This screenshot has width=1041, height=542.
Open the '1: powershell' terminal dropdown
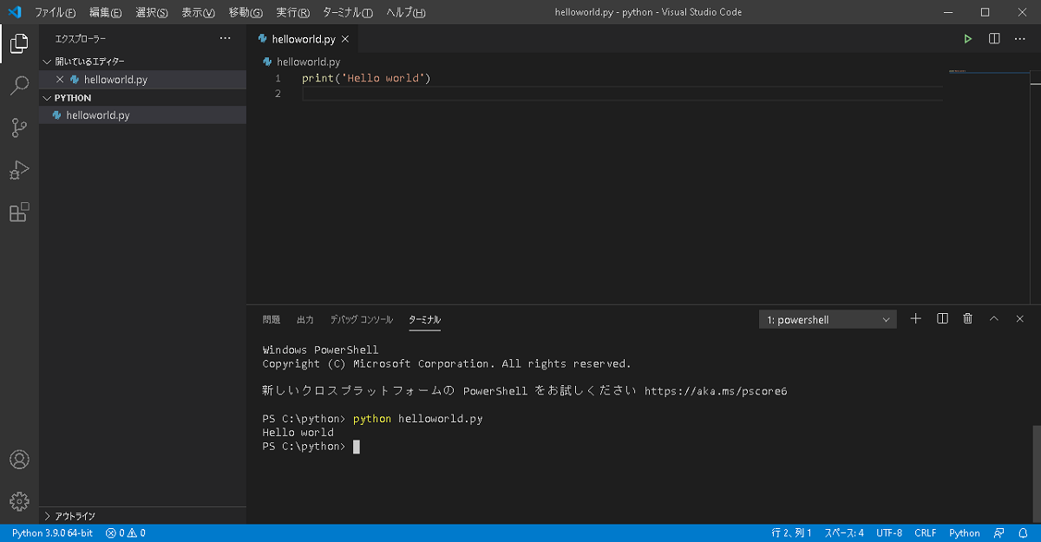[x=826, y=318]
